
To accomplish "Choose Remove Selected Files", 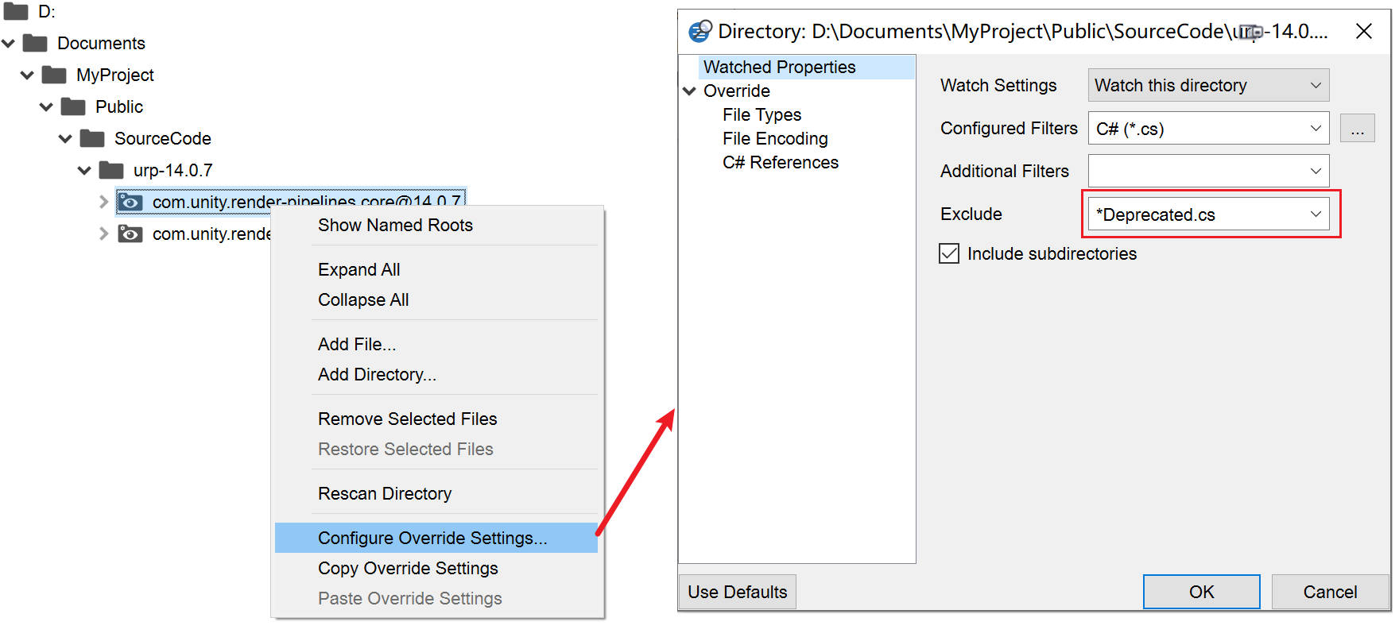I will [x=436, y=419].
